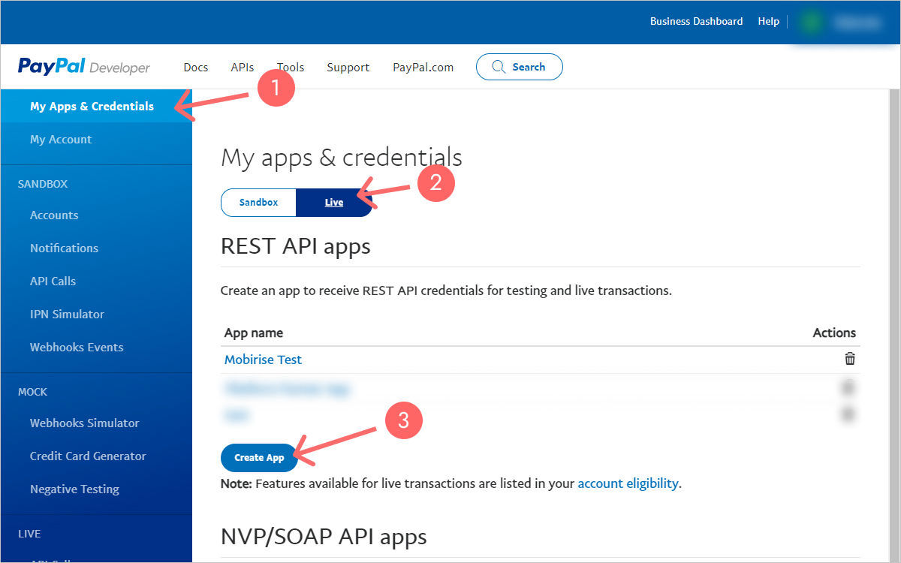The width and height of the screenshot is (901, 563).
Task: Select My Apps & Credentials in the sidebar
Action: click(x=96, y=107)
